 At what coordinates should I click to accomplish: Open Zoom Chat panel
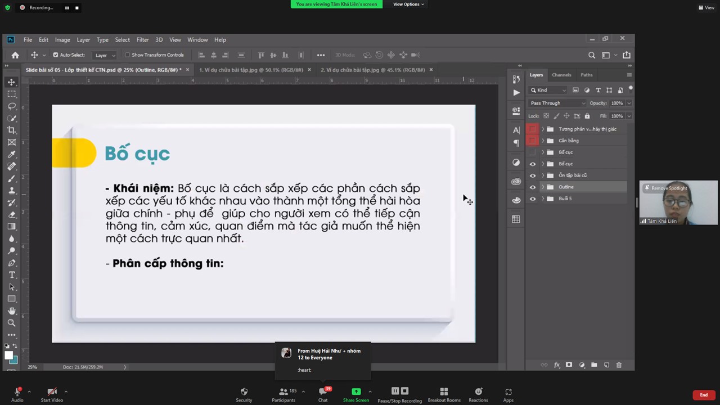coord(323,394)
